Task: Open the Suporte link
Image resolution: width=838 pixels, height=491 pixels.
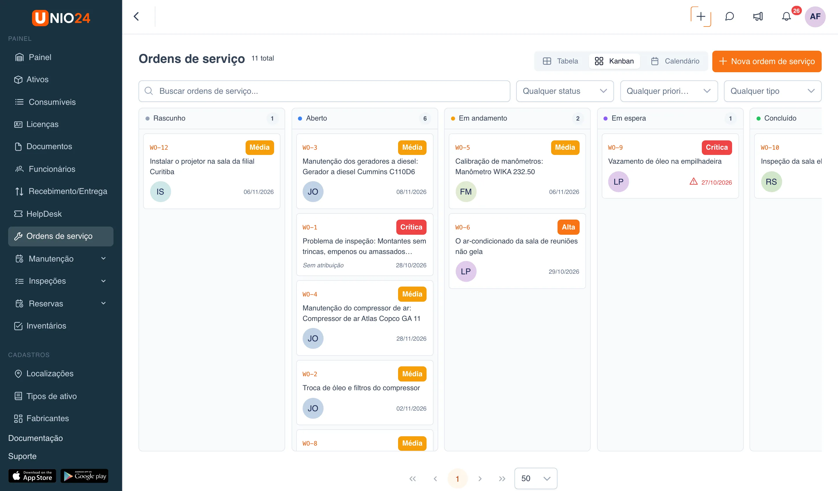Action: [x=22, y=456]
